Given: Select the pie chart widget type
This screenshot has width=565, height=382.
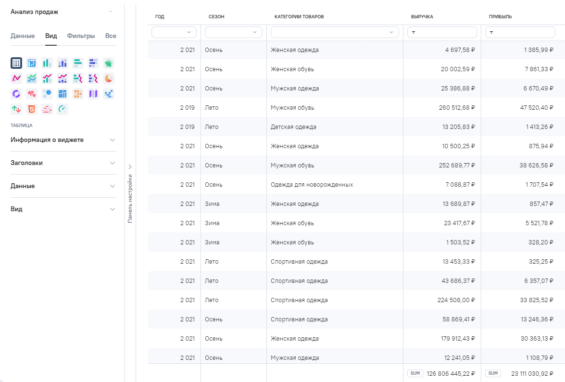Looking at the screenshot, I should [109, 78].
